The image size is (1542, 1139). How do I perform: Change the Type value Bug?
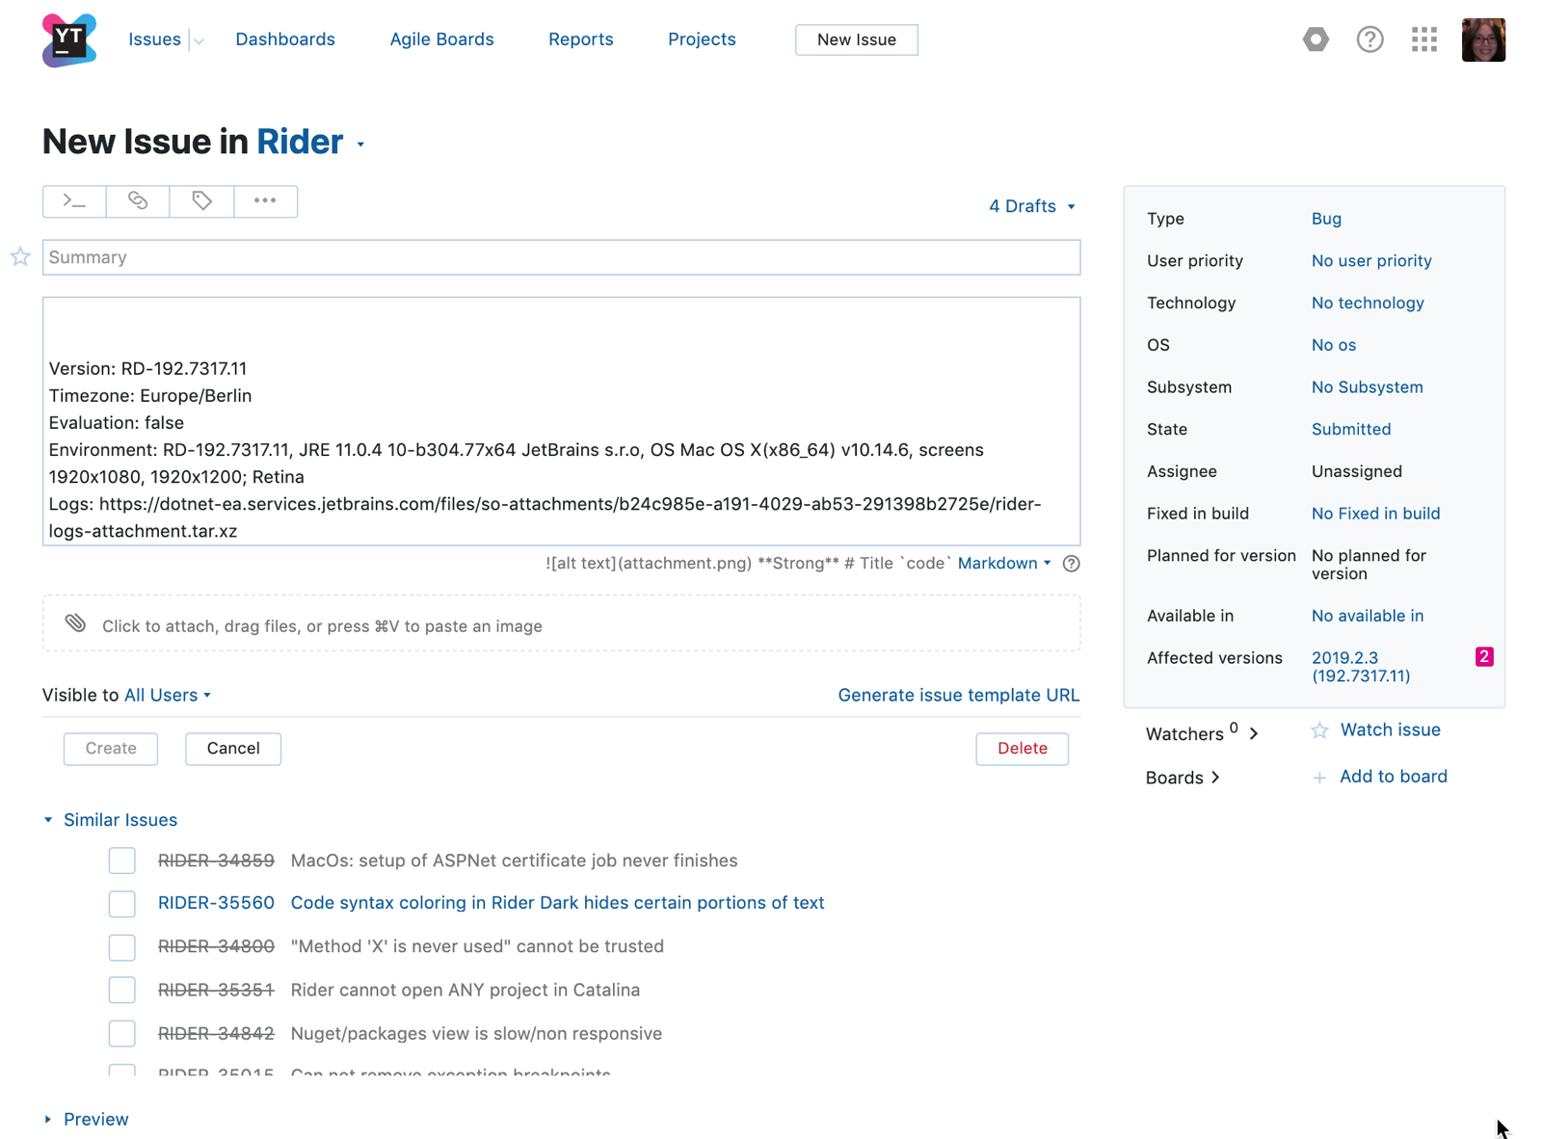point(1326,219)
